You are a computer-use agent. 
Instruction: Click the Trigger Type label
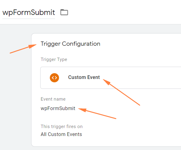54,59
